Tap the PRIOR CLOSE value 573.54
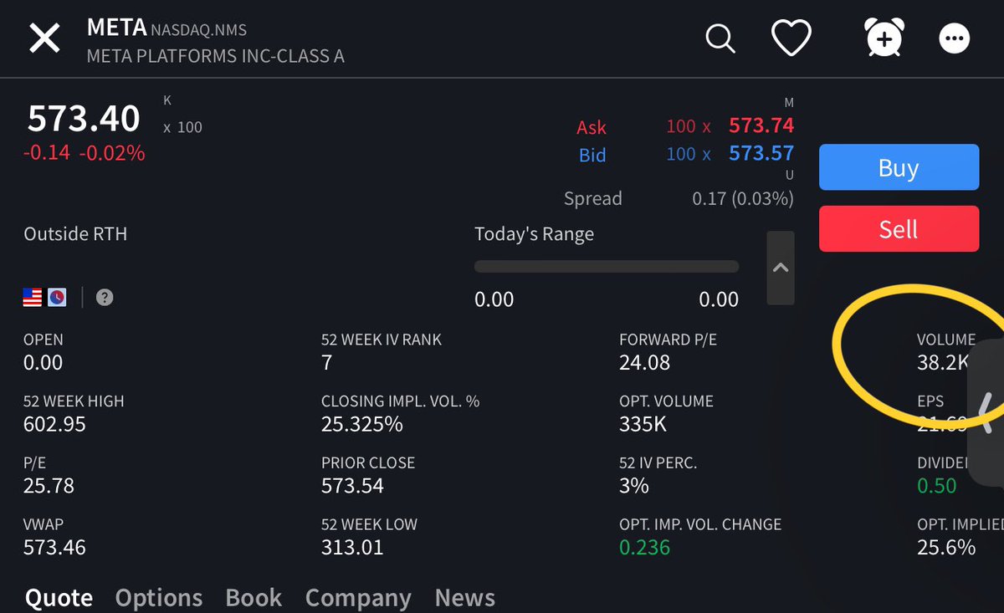 352,485
